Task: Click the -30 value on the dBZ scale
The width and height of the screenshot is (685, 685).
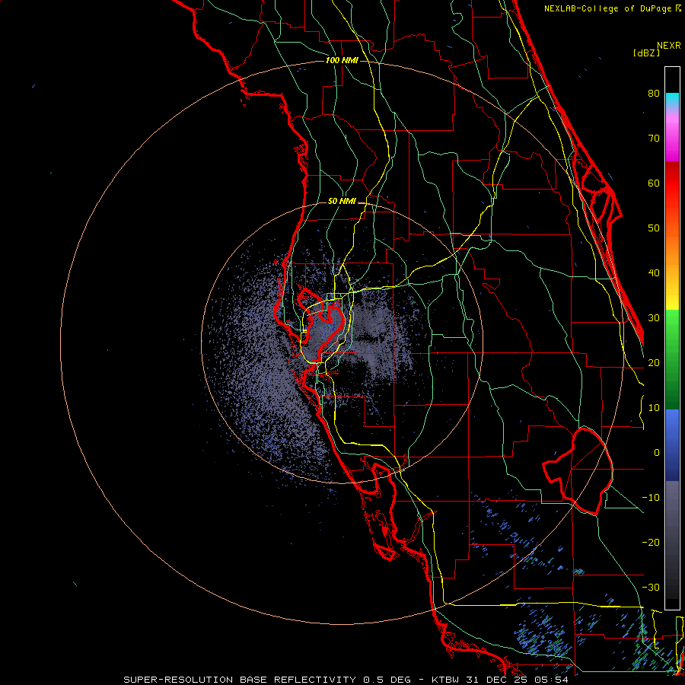Action: click(x=651, y=588)
